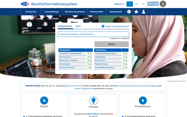Click the Kompetenzen card heading
The height and width of the screenshot is (117, 187).
point(143,106)
